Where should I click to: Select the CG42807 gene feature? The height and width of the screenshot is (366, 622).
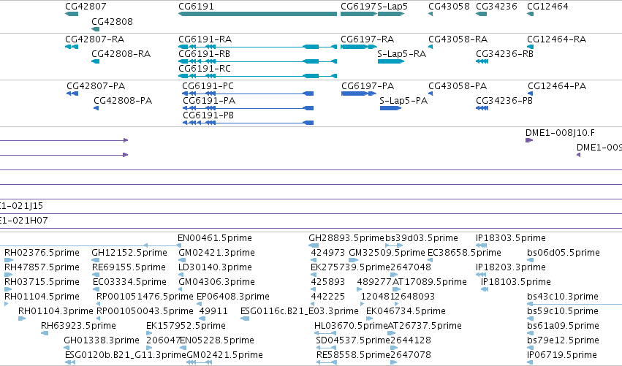point(72,14)
